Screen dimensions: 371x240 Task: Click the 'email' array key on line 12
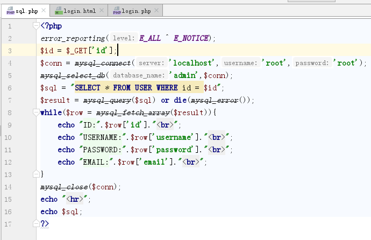click(x=154, y=162)
